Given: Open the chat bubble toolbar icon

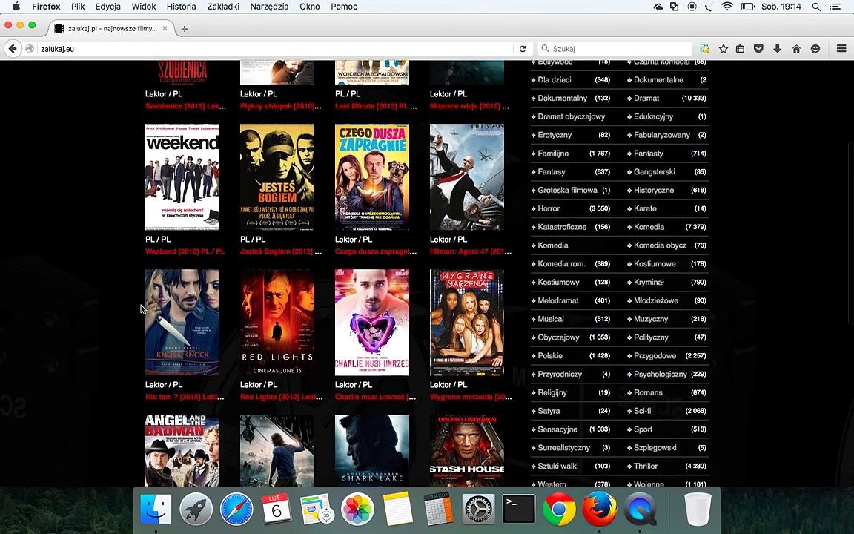Looking at the screenshot, I should [815, 48].
